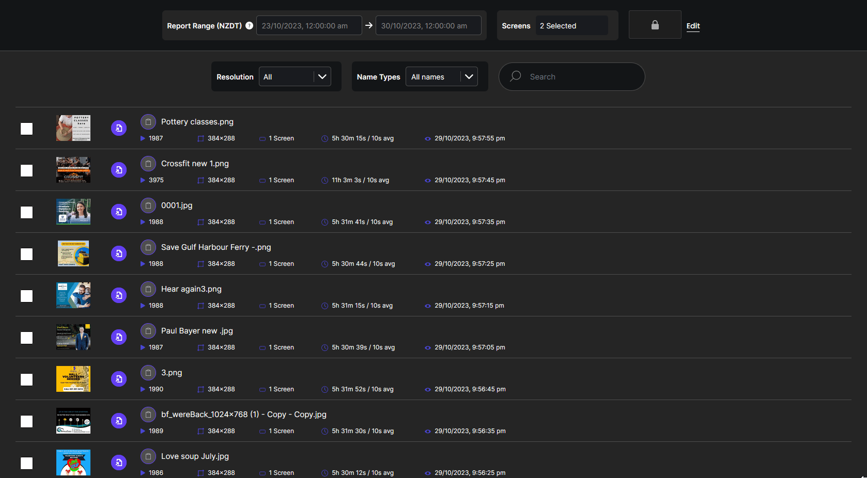The height and width of the screenshot is (478, 867).
Task: Open the Screens 2 Selected selector
Action: [x=571, y=25]
